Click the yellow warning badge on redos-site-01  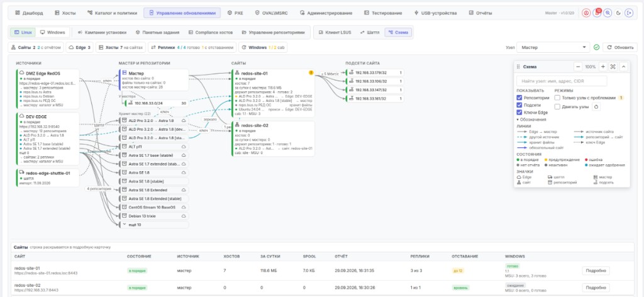[x=311, y=73]
